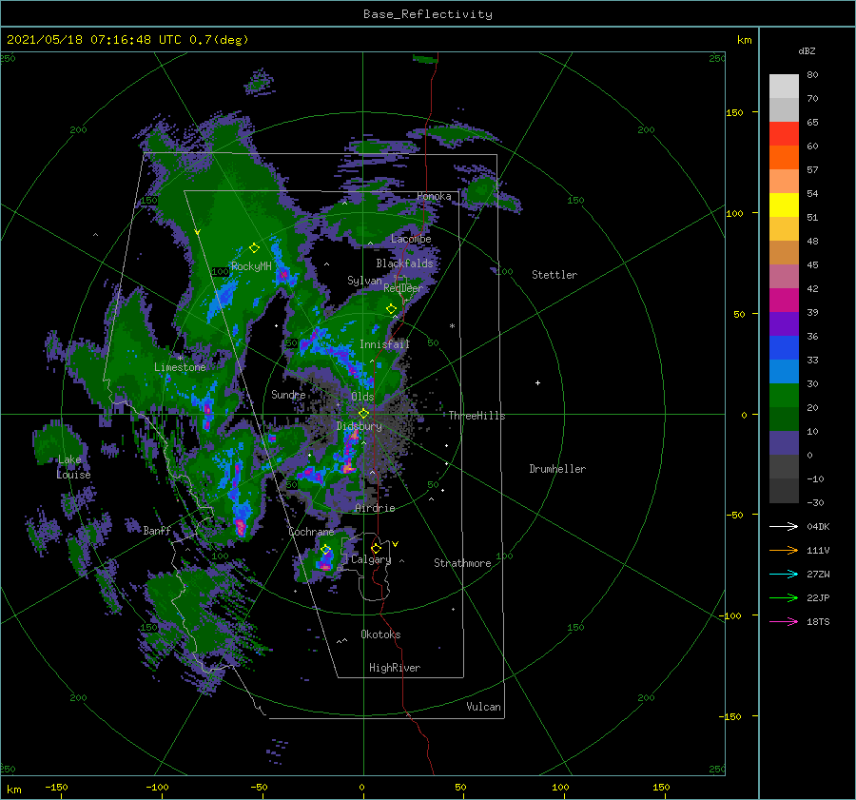Click the white 04DK arrow in legend
This screenshot has height=800, width=856.
tap(784, 526)
